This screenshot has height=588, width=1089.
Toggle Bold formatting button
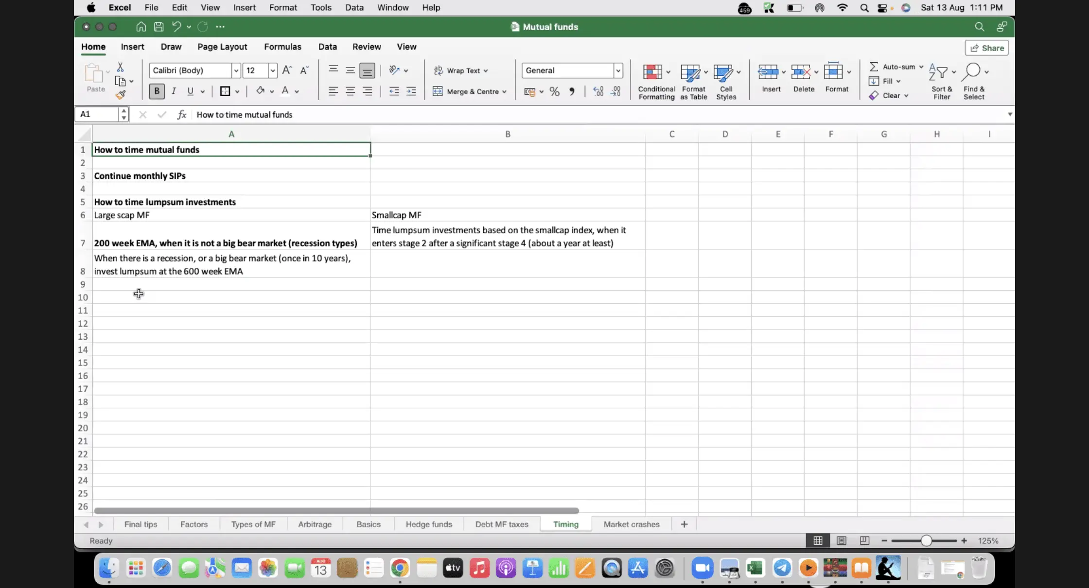157,91
